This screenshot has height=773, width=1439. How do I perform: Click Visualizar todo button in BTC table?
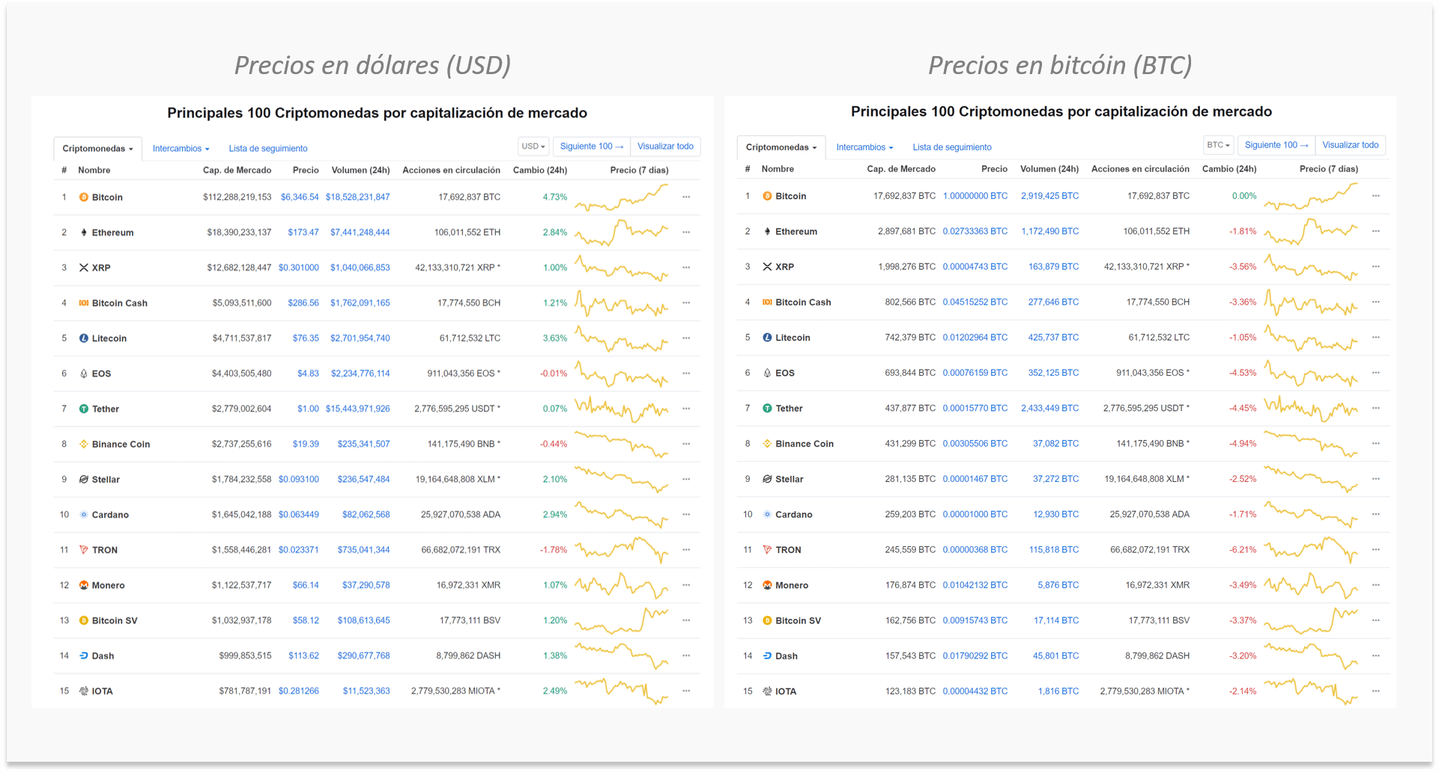click(x=1350, y=145)
